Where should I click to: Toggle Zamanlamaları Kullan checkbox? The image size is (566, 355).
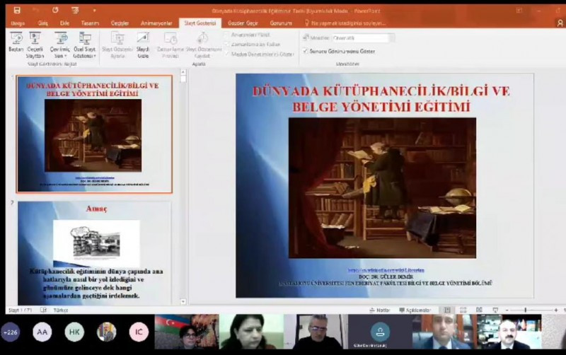pyautogui.click(x=227, y=44)
